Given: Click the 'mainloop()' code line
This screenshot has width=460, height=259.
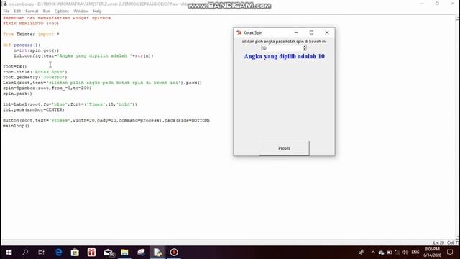Looking at the screenshot, I should click(x=16, y=126).
